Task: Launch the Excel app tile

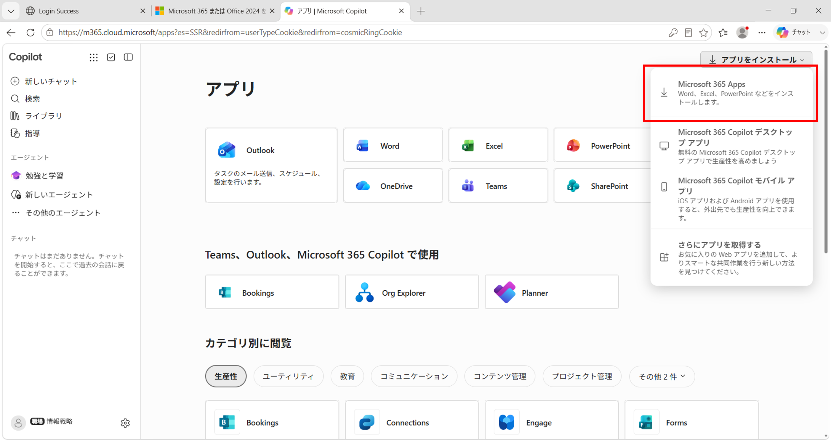Action: pyautogui.click(x=498, y=145)
